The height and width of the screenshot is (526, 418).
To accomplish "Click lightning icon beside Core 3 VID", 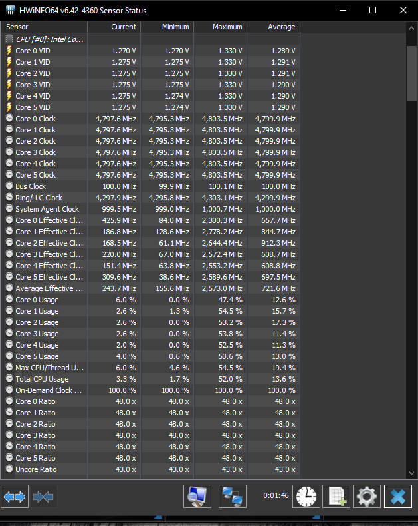I will coord(9,84).
